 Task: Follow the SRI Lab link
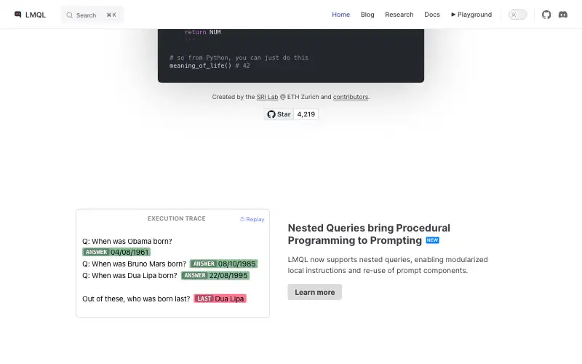click(x=267, y=97)
